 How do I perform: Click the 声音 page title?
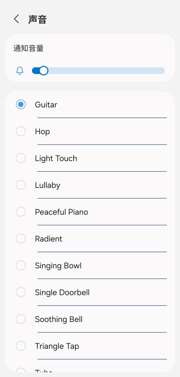(37, 19)
